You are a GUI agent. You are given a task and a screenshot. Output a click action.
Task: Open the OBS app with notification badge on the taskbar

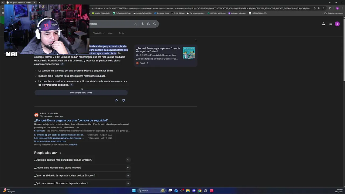tap(182, 190)
